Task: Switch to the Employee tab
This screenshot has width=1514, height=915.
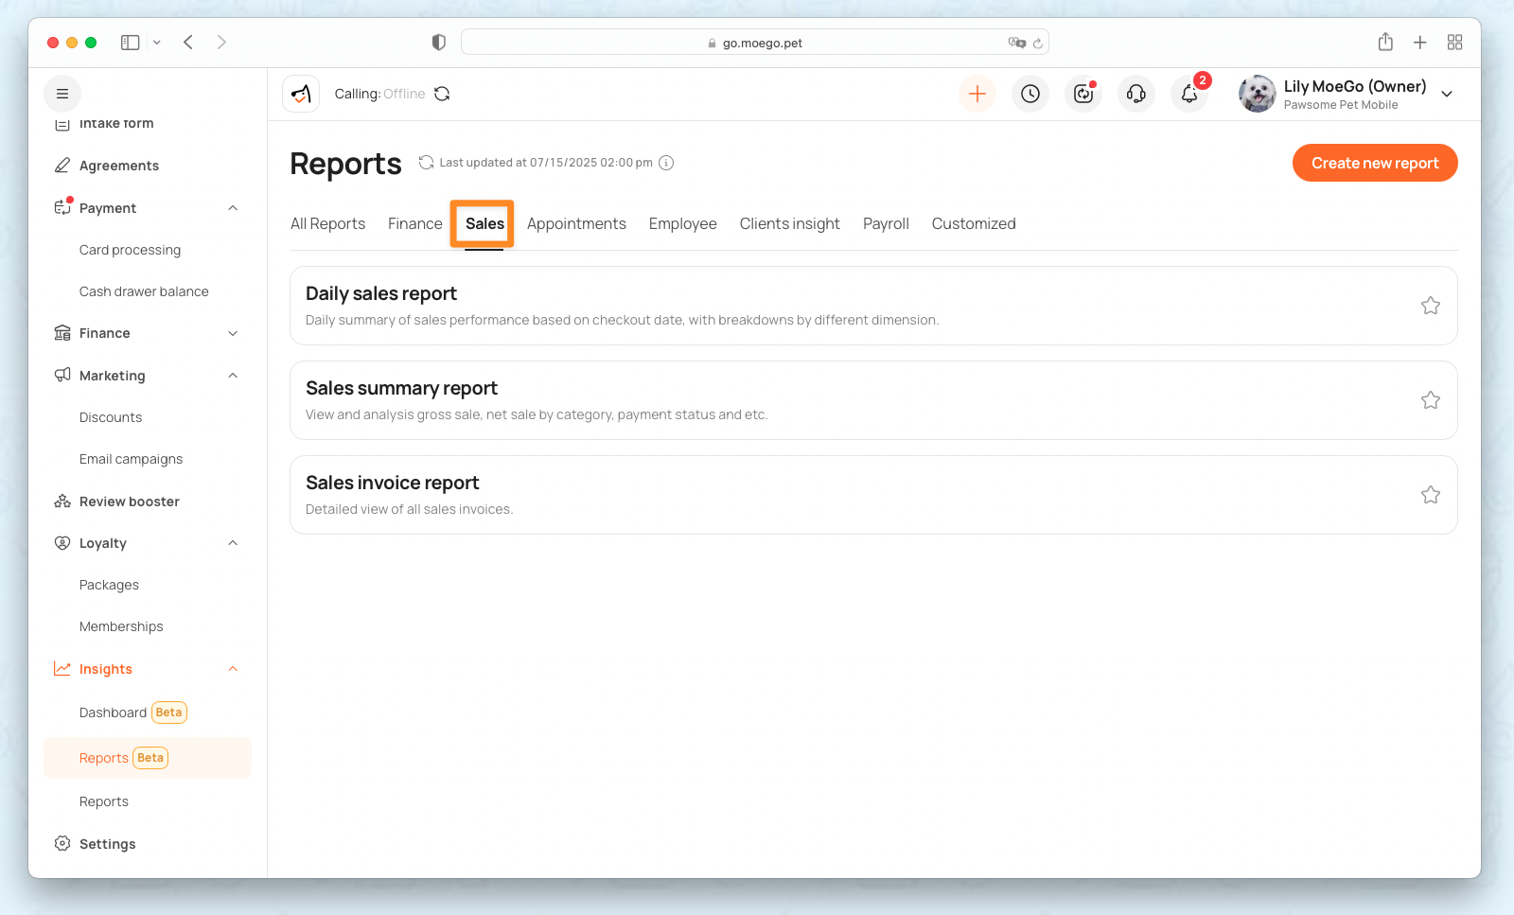Action: coord(683,224)
